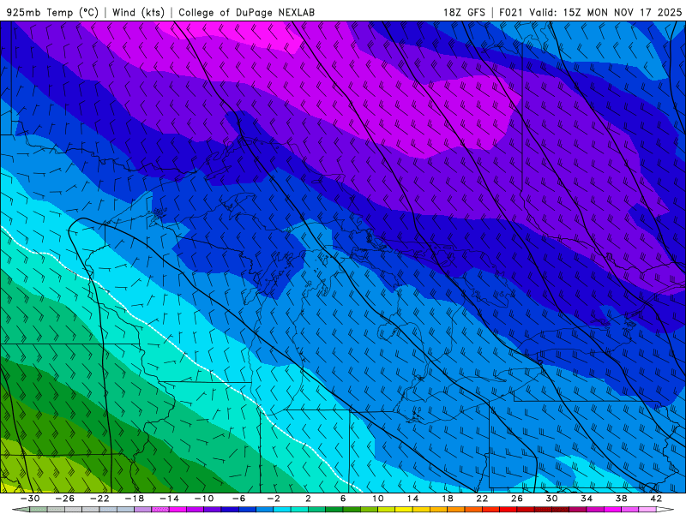
Task: Click the 38 color bar label
Action: (621, 499)
